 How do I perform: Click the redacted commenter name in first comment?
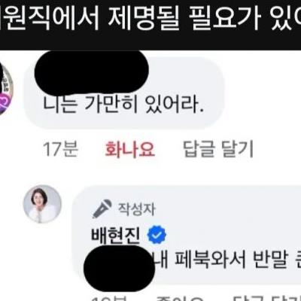click(x=92, y=71)
